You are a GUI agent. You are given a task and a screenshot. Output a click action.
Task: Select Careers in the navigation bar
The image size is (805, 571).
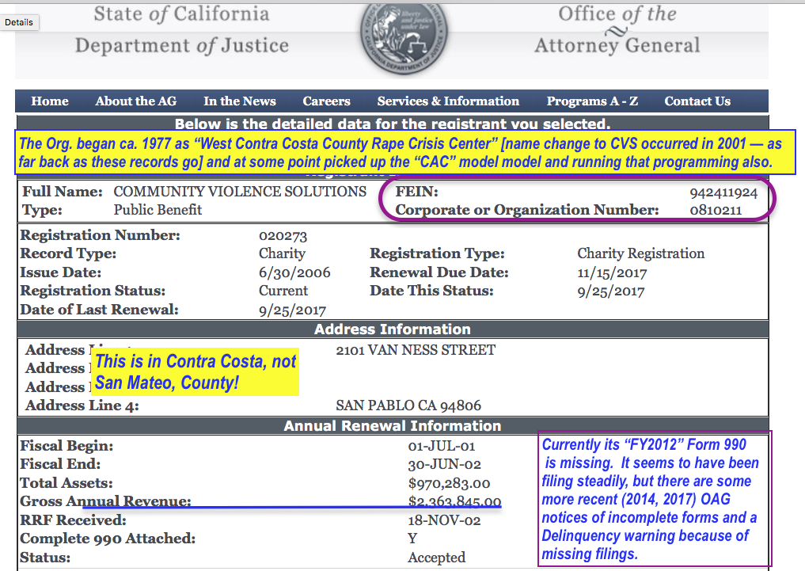(x=326, y=101)
